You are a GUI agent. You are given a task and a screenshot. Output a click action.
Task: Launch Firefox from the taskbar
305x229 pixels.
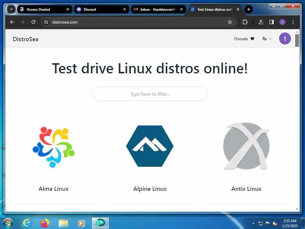[x=45, y=223]
